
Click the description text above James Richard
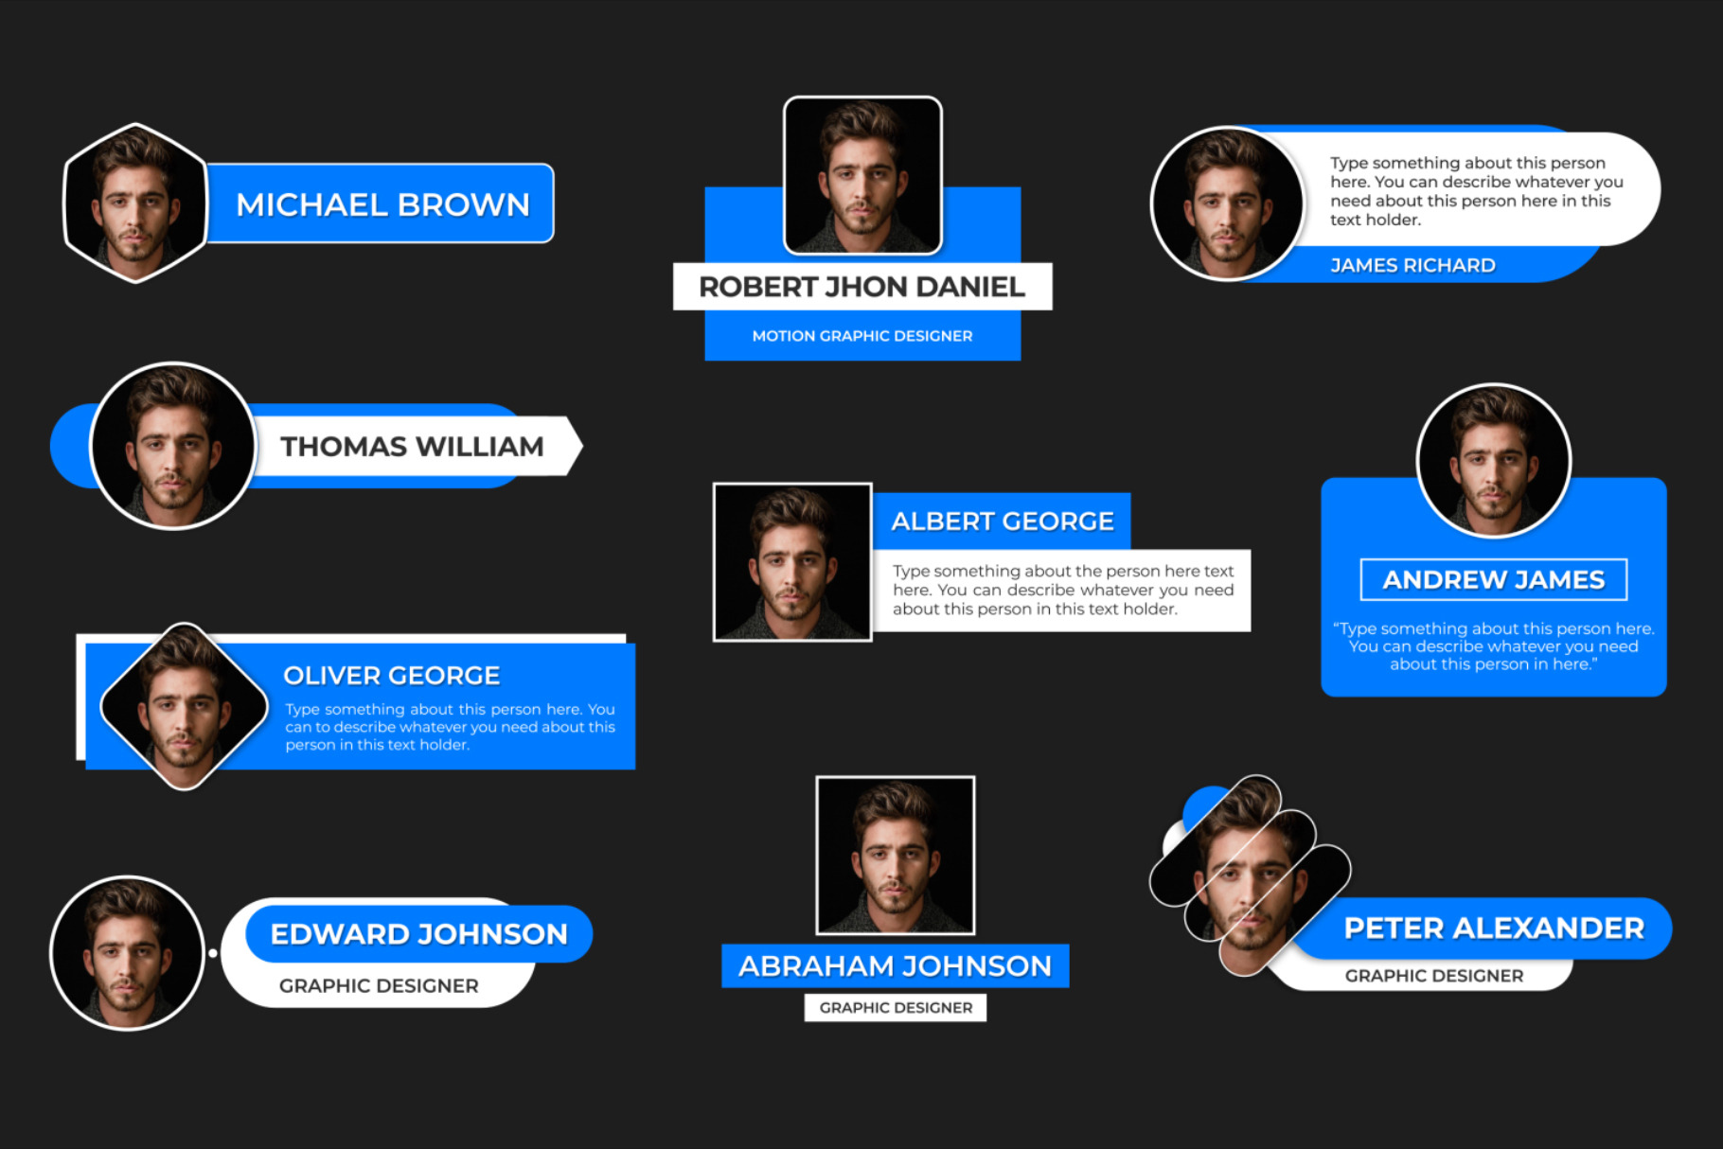coord(1475,191)
